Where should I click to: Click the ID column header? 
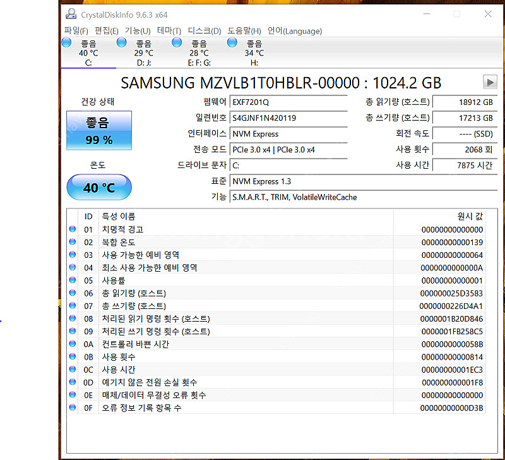[88, 216]
